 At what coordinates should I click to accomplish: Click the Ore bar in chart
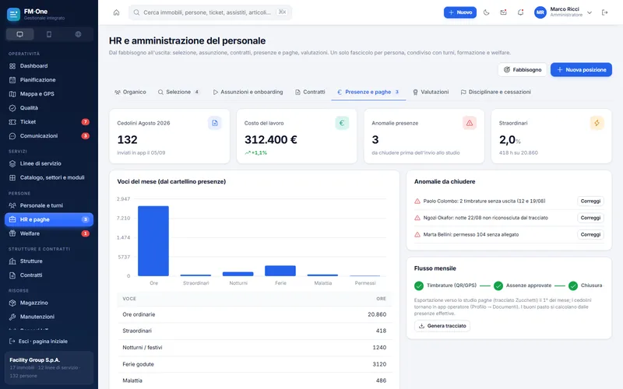(153, 241)
